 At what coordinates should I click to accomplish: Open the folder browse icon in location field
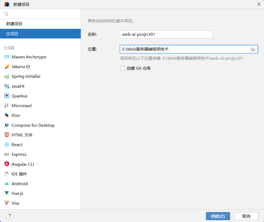(253, 49)
